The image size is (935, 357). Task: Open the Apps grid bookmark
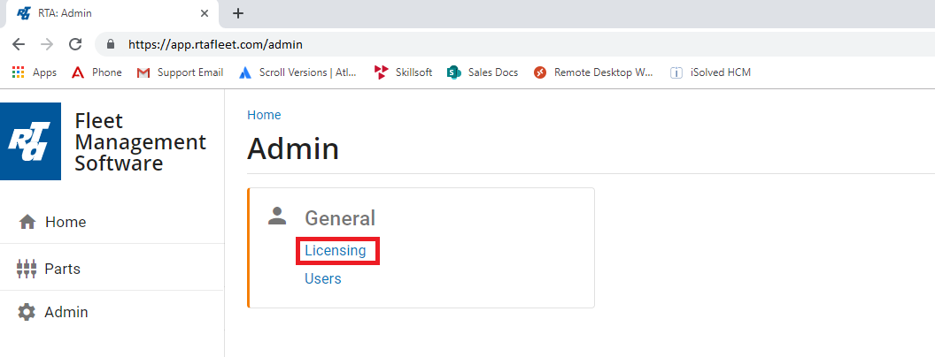tap(34, 72)
